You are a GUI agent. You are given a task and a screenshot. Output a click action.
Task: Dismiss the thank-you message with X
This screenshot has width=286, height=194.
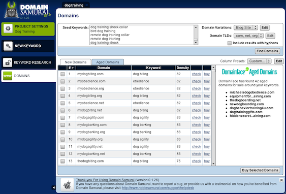click(x=281, y=180)
